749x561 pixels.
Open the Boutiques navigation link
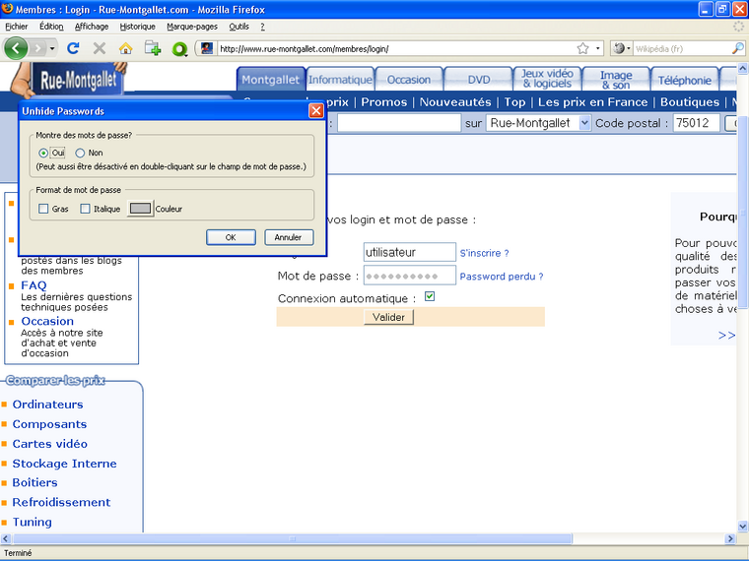point(690,102)
